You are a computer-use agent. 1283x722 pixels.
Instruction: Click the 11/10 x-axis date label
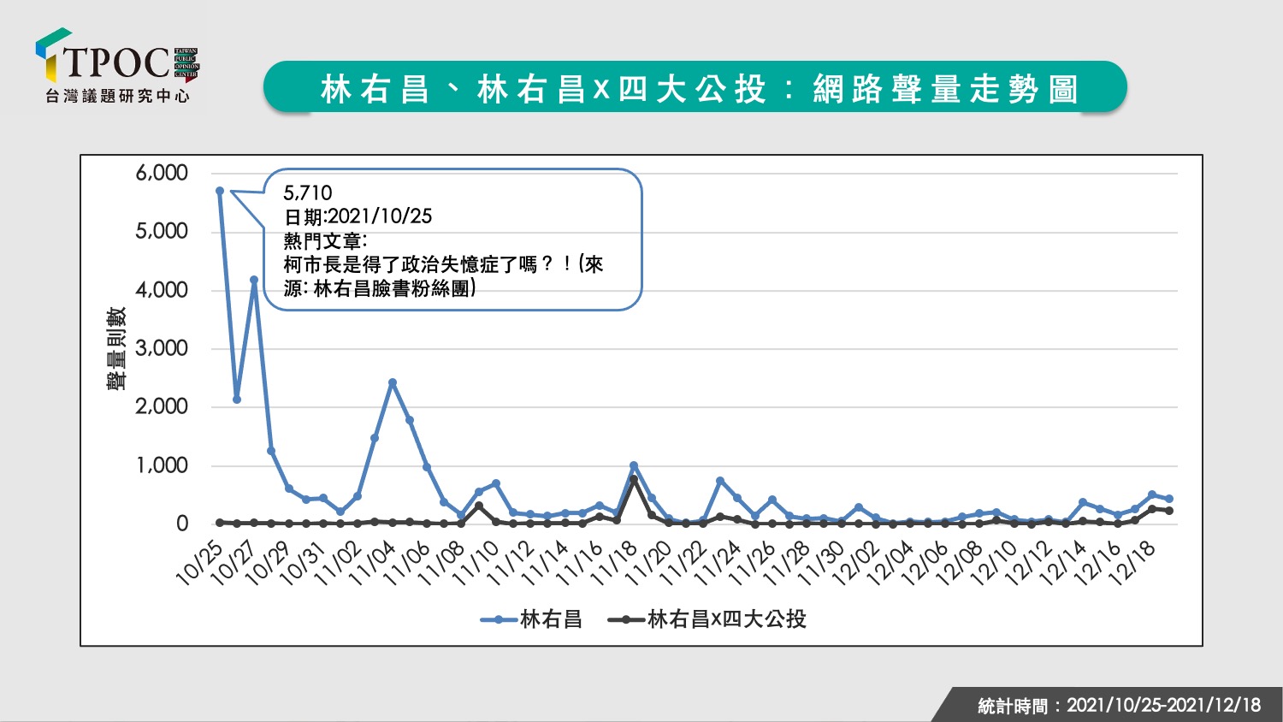coord(477,562)
